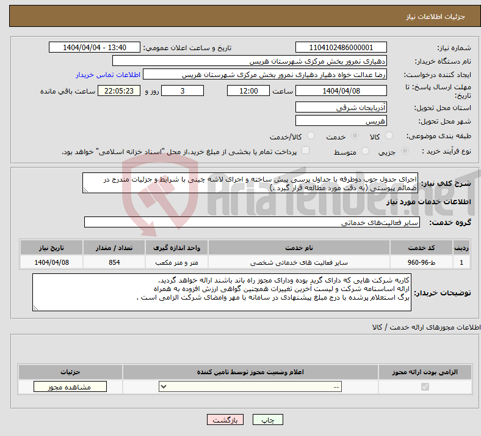Click the announcement date field 1404/04/04 - 13:40
Image resolution: width=481 pixels, height=436 pixels.
tap(95, 47)
